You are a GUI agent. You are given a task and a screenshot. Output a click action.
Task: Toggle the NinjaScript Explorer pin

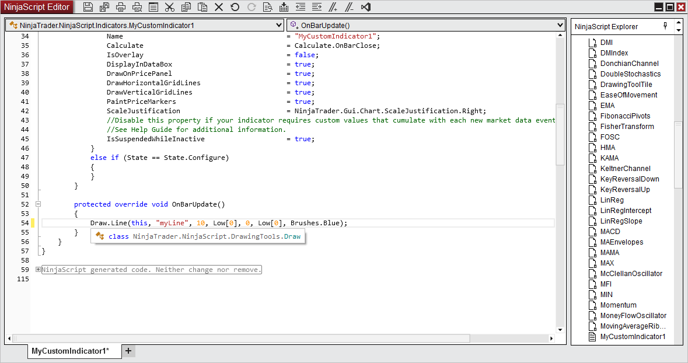point(665,26)
